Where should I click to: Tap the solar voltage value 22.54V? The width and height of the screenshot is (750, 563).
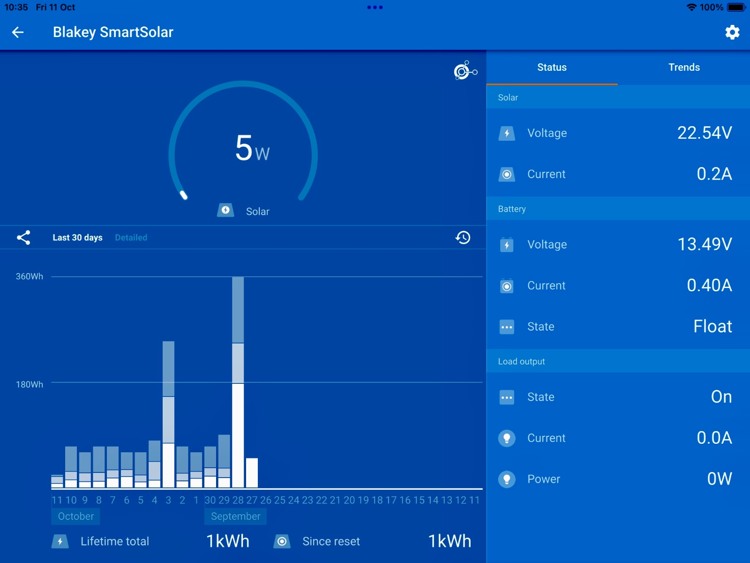705,133
